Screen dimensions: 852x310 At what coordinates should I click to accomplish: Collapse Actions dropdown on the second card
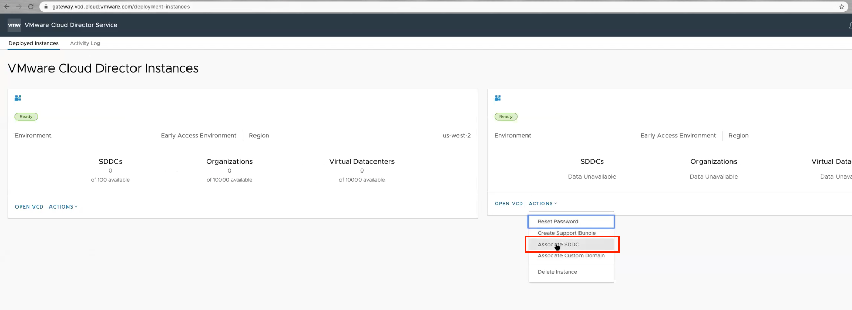(x=543, y=203)
